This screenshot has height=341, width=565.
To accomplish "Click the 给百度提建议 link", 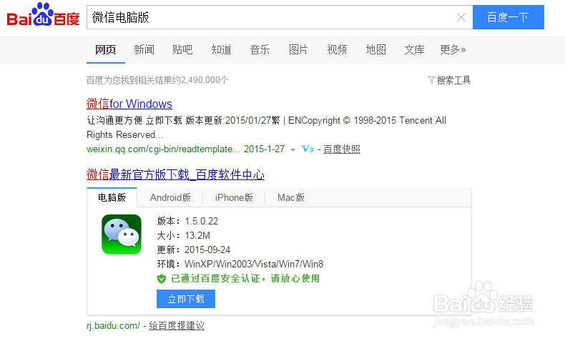I will click(177, 325).
